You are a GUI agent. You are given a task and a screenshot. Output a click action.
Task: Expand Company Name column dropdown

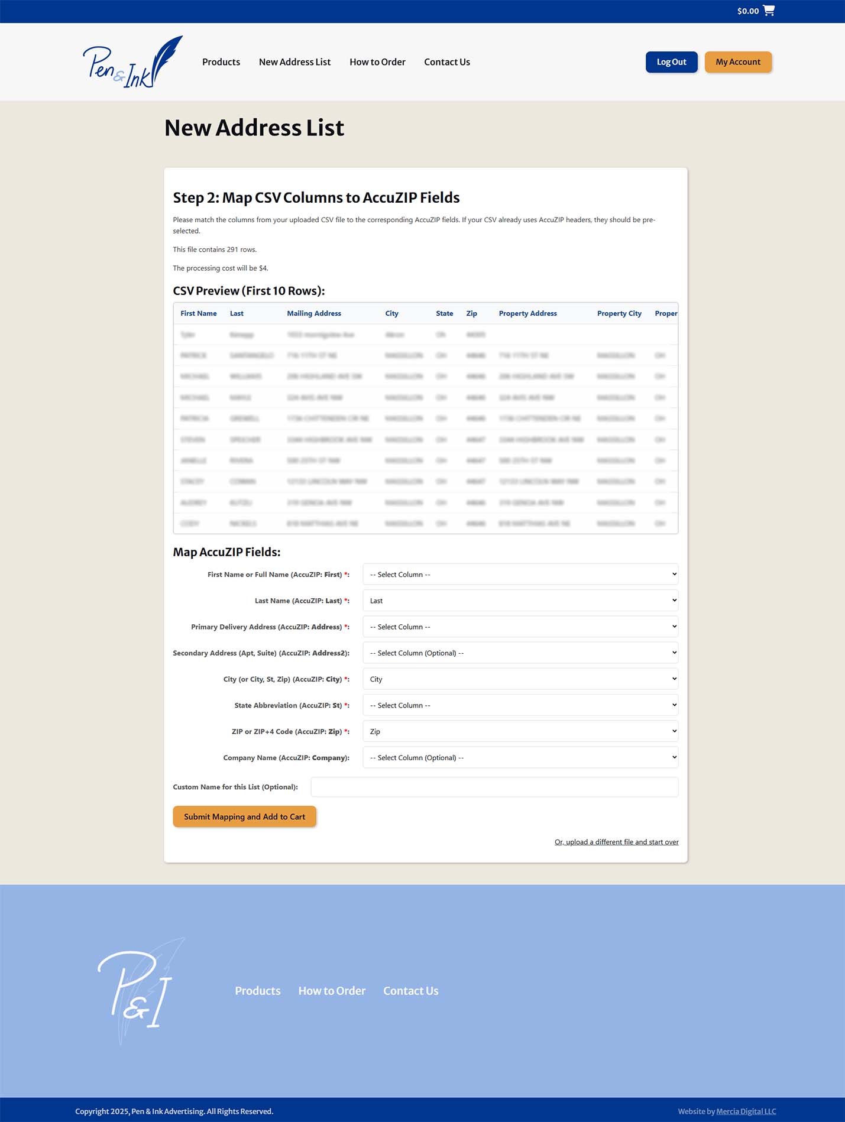coord(520,757)
